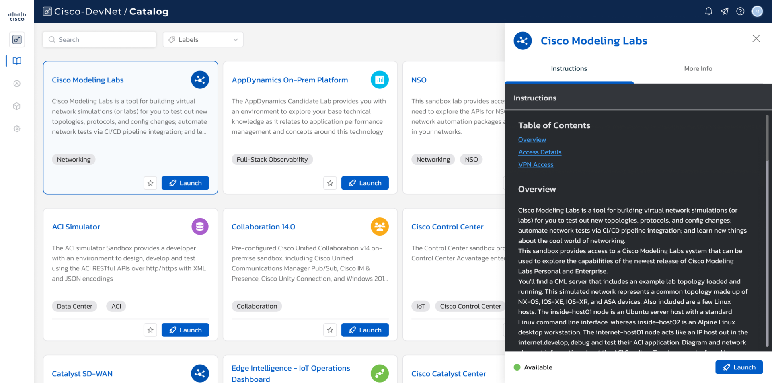The image size is (772, 383).
Task: Select the book catalog icon in sidebar
Action: [x=17, y=61]
